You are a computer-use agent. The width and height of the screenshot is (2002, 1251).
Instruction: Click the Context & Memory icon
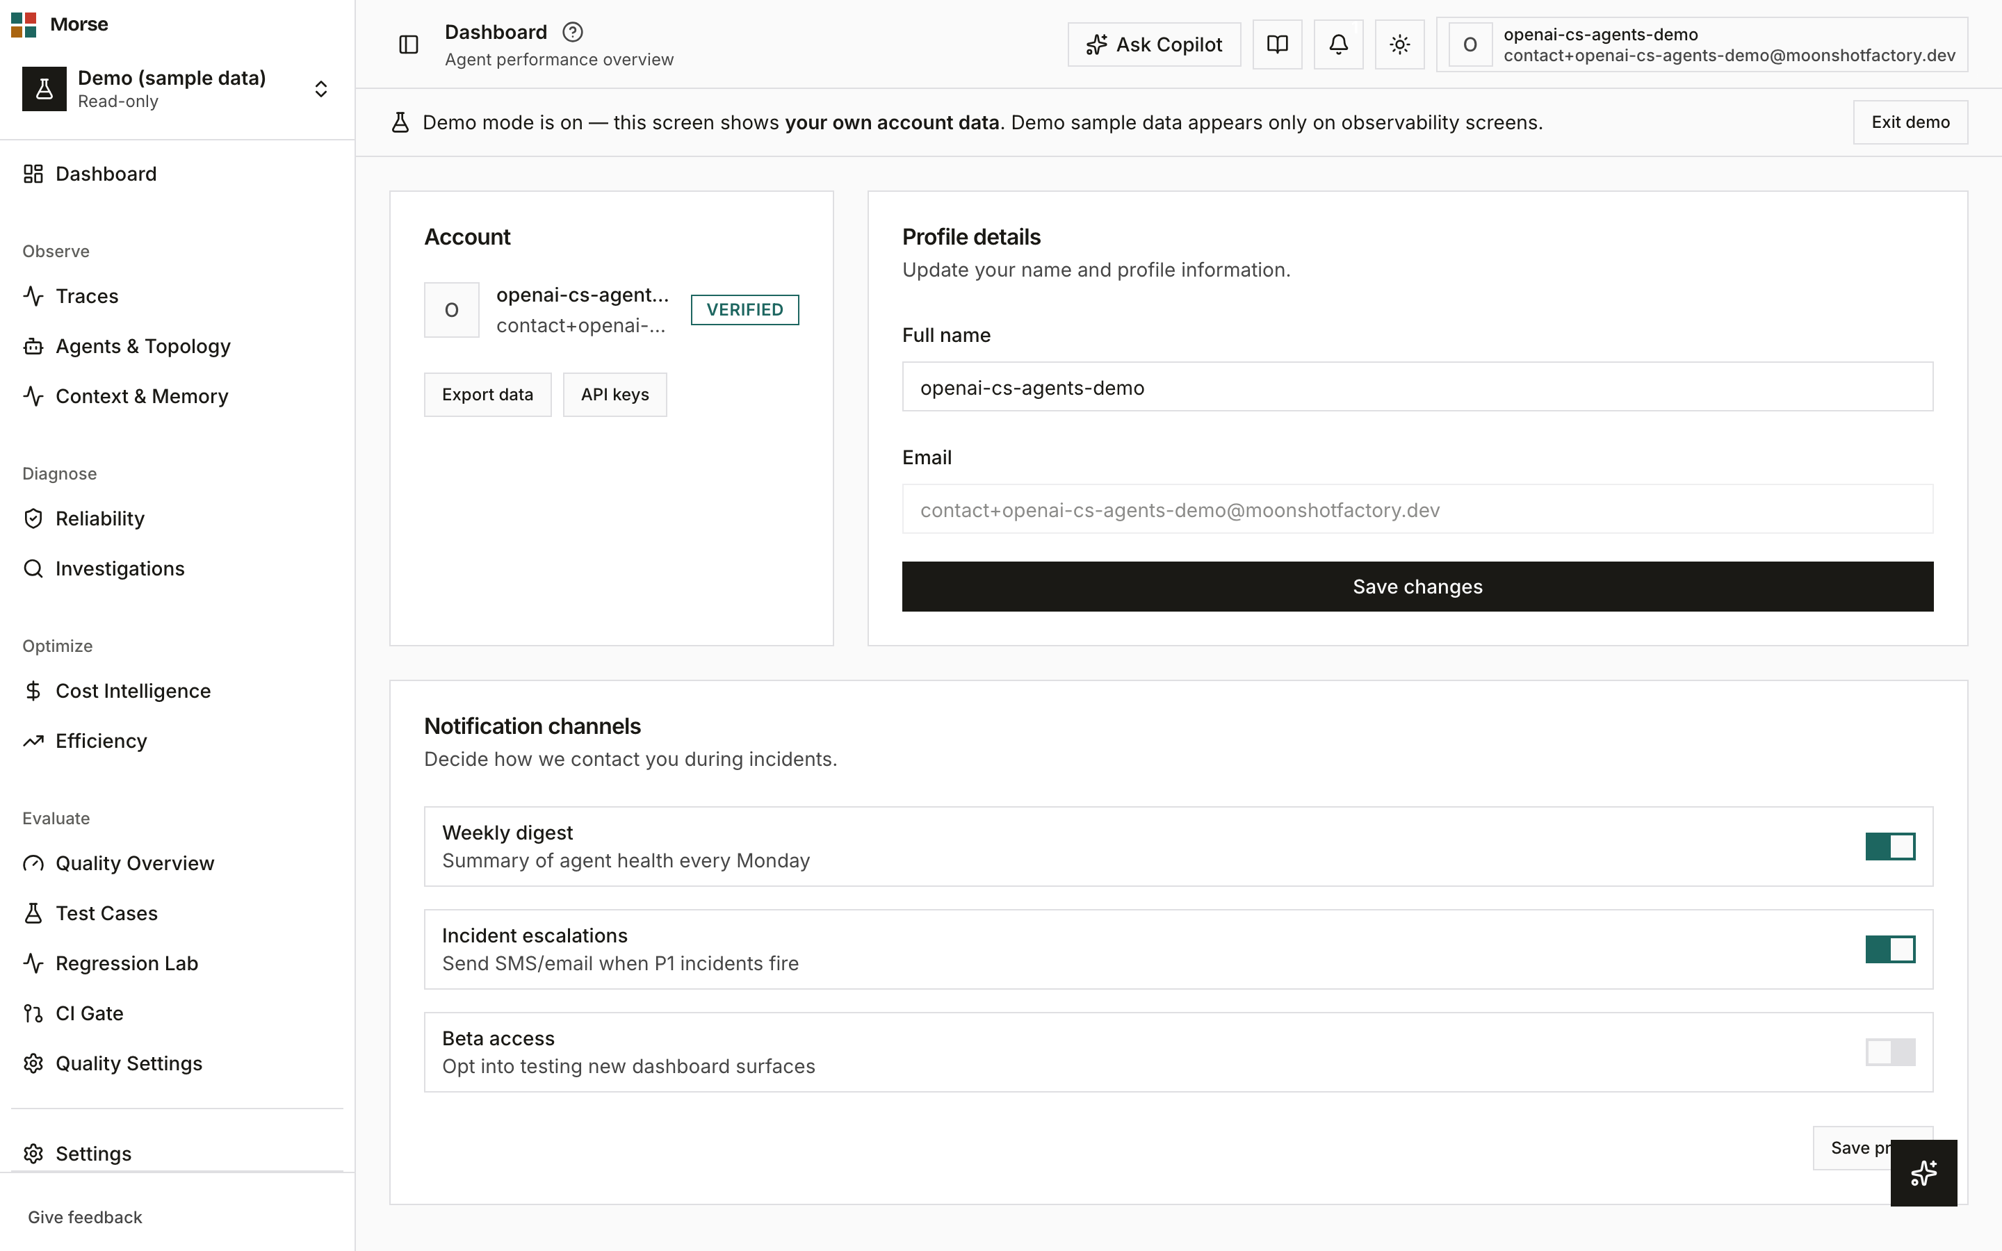pos(33,396)
